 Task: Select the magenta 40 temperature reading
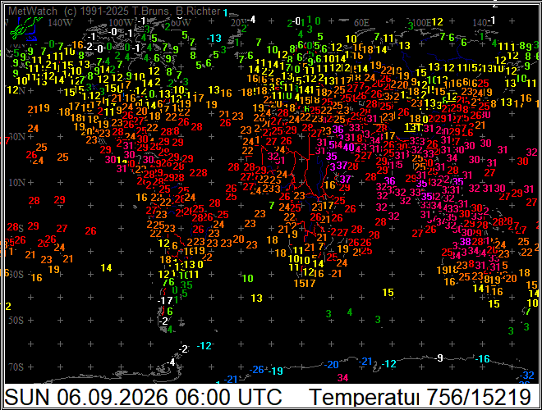[x=349, y=147]
